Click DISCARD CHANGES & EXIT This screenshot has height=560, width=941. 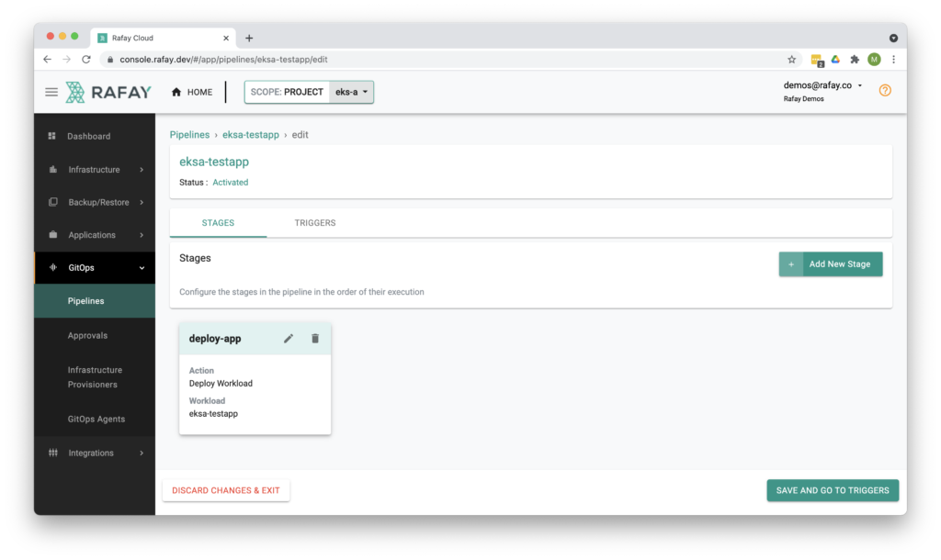(226, 490)
